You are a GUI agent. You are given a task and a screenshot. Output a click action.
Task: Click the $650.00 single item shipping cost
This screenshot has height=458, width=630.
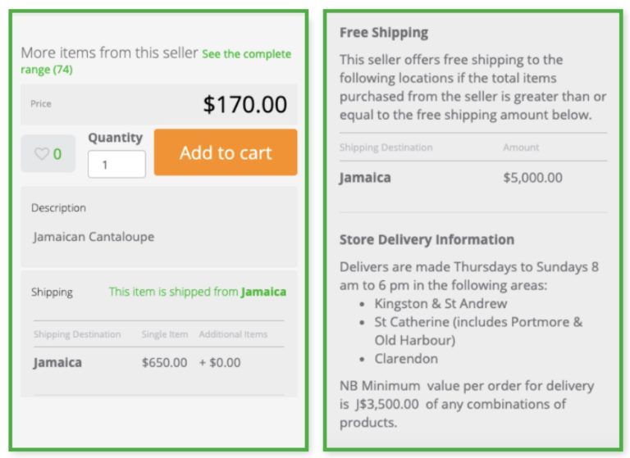(164, 362)
